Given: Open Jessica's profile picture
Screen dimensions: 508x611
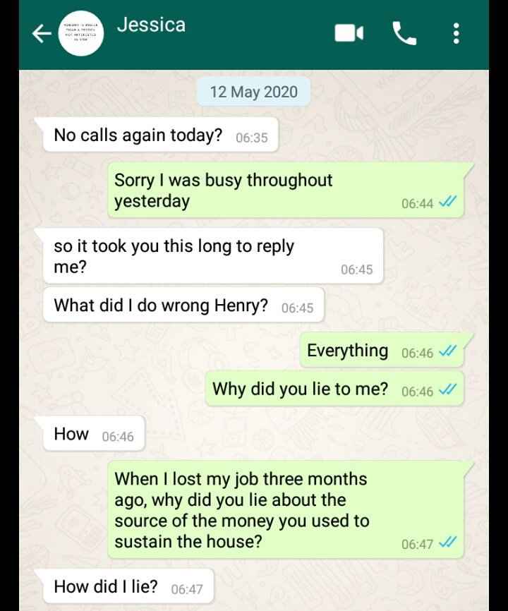Looking at the screenshot, I should pyautogui.click(x=81, y=33).
